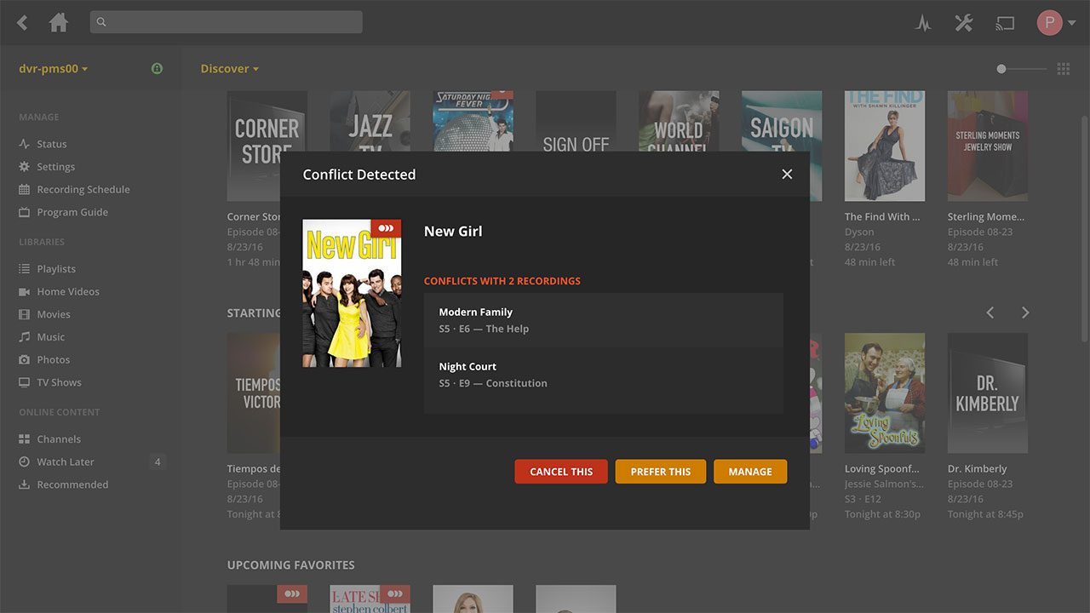
Task: Open the Home Videos library
Action: coord(68,291)
